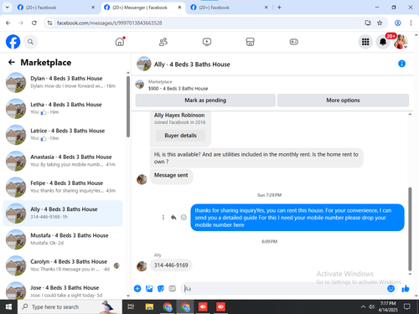The image size is (419, 314).
Task: View site information icon in address bar
Action: (49, 23)
